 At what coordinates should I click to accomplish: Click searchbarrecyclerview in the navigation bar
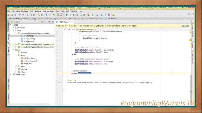tap(94, 19)
